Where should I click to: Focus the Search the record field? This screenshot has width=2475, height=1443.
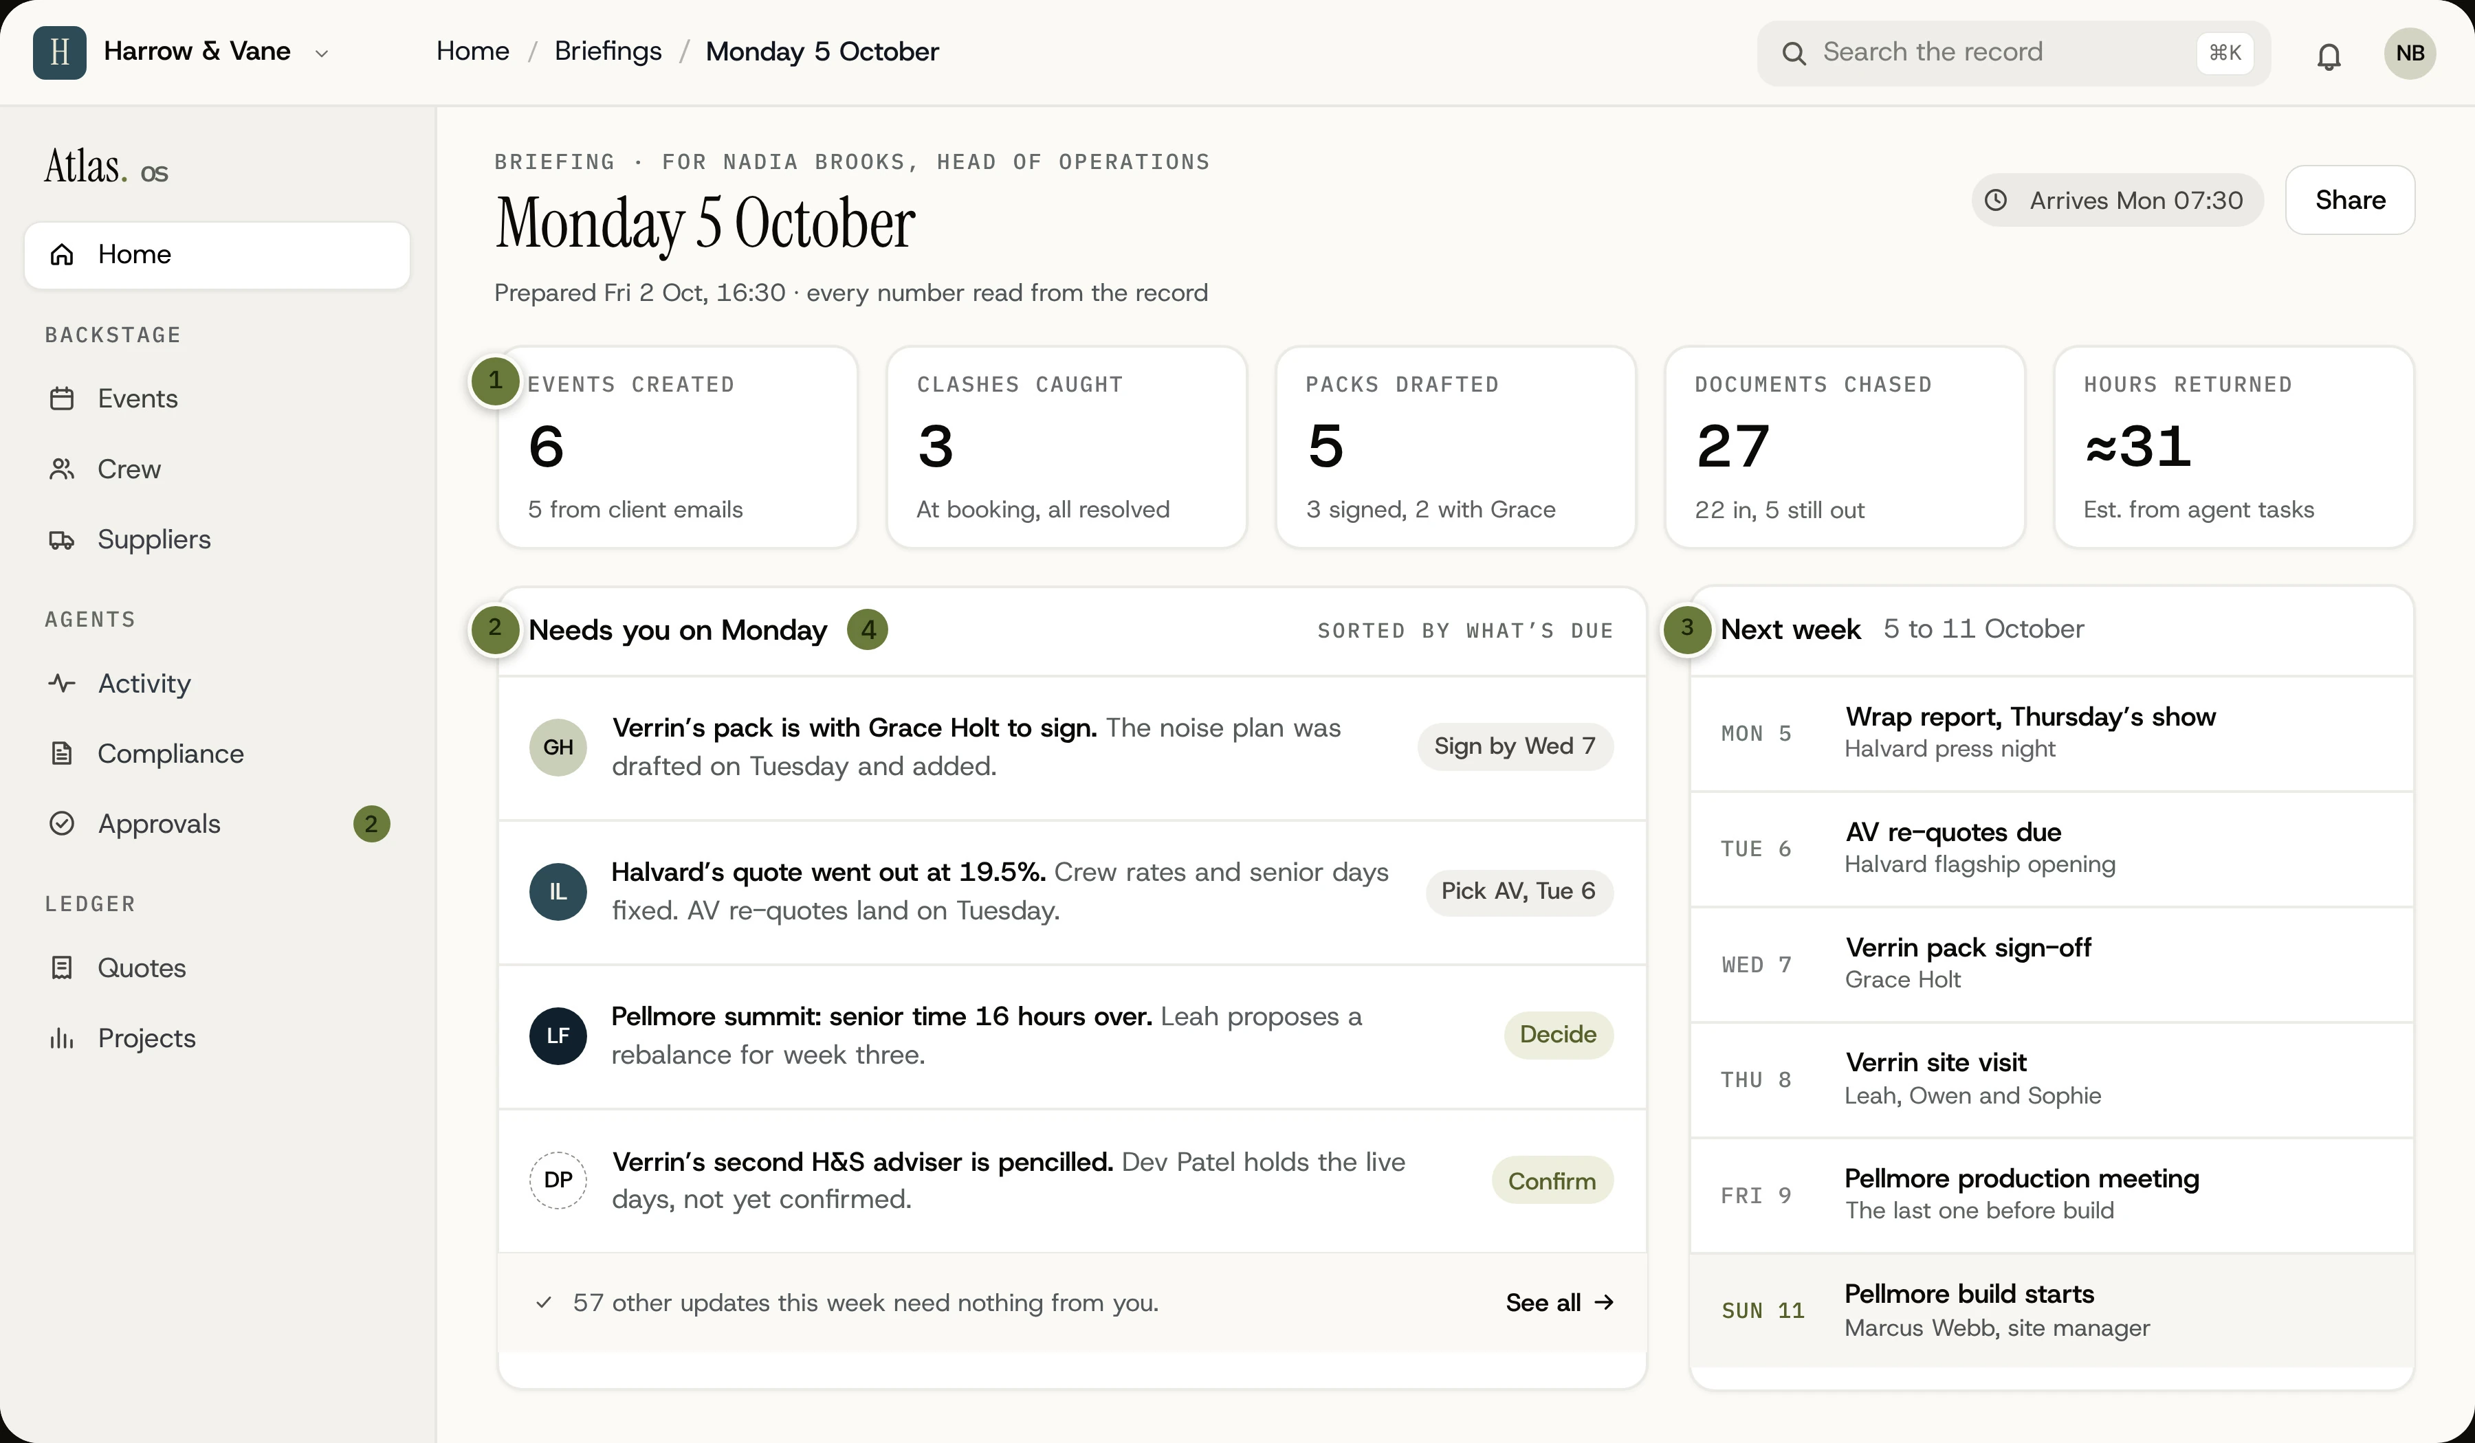(2014, 53)
